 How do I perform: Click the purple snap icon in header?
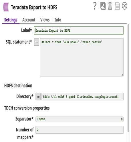6,7
